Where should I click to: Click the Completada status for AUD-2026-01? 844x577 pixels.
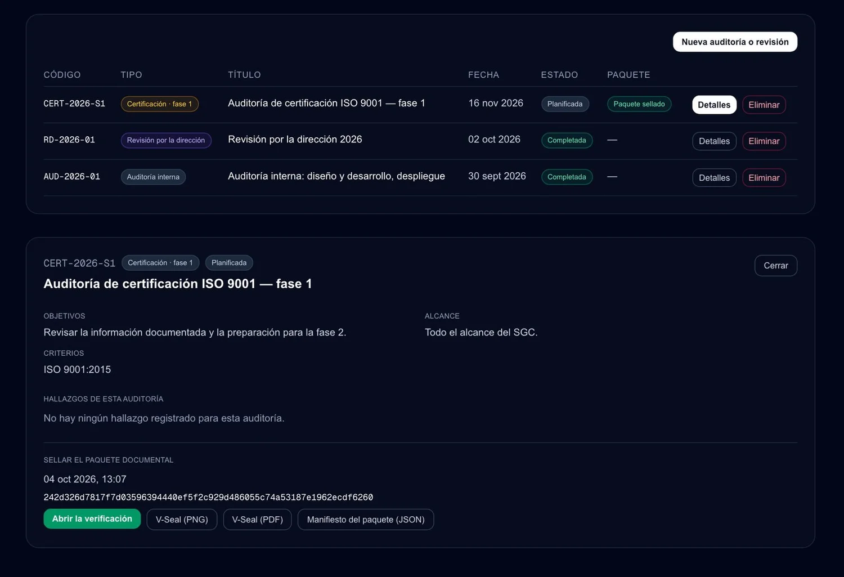[567, 177]
